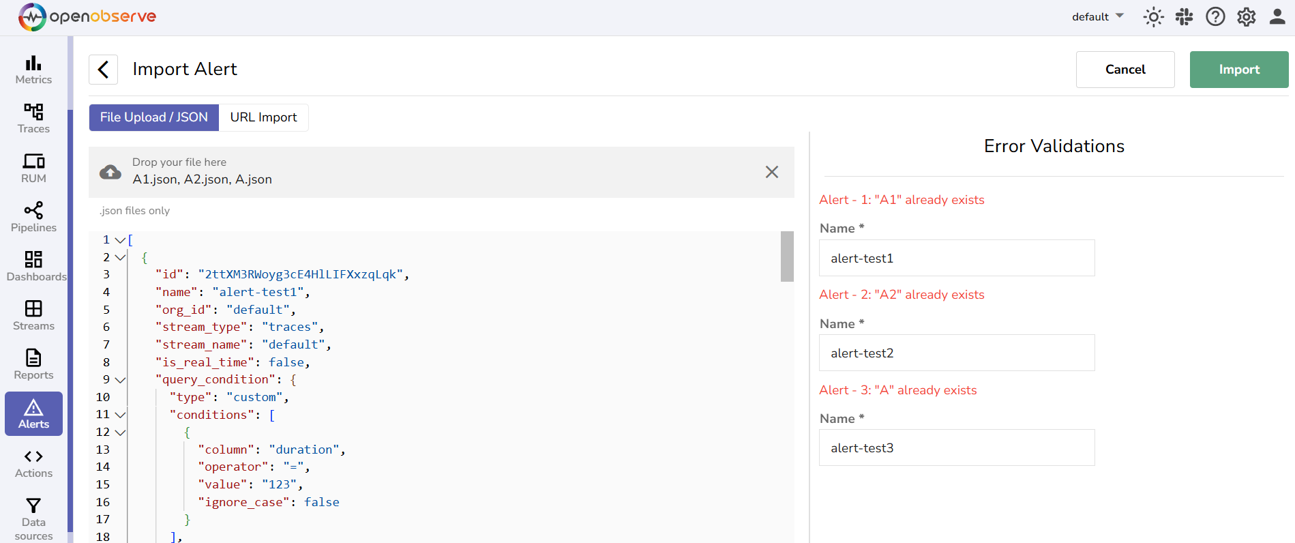Toggle light/dark theme sun icon
The width and height of the screenshot is (1295, 543).
tap(1153, 17)
